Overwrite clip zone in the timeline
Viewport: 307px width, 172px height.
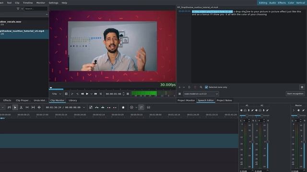coord(103,107)
